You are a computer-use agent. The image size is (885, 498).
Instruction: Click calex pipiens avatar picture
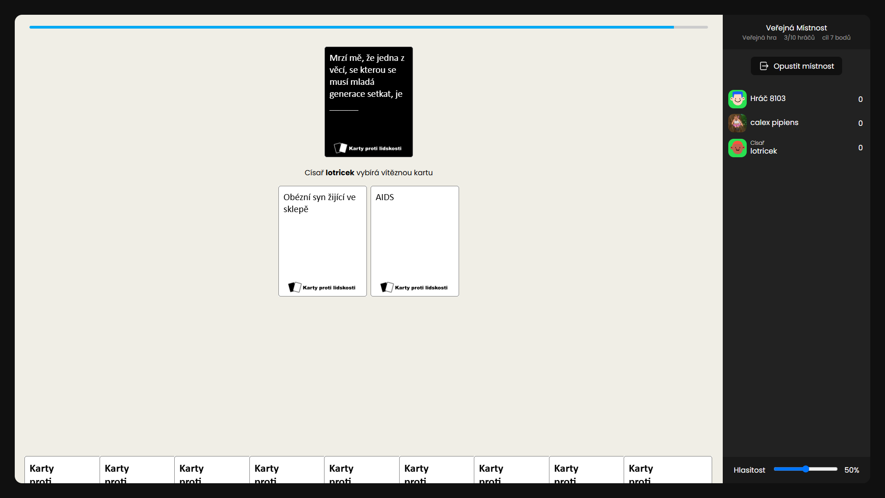[737, 123]
